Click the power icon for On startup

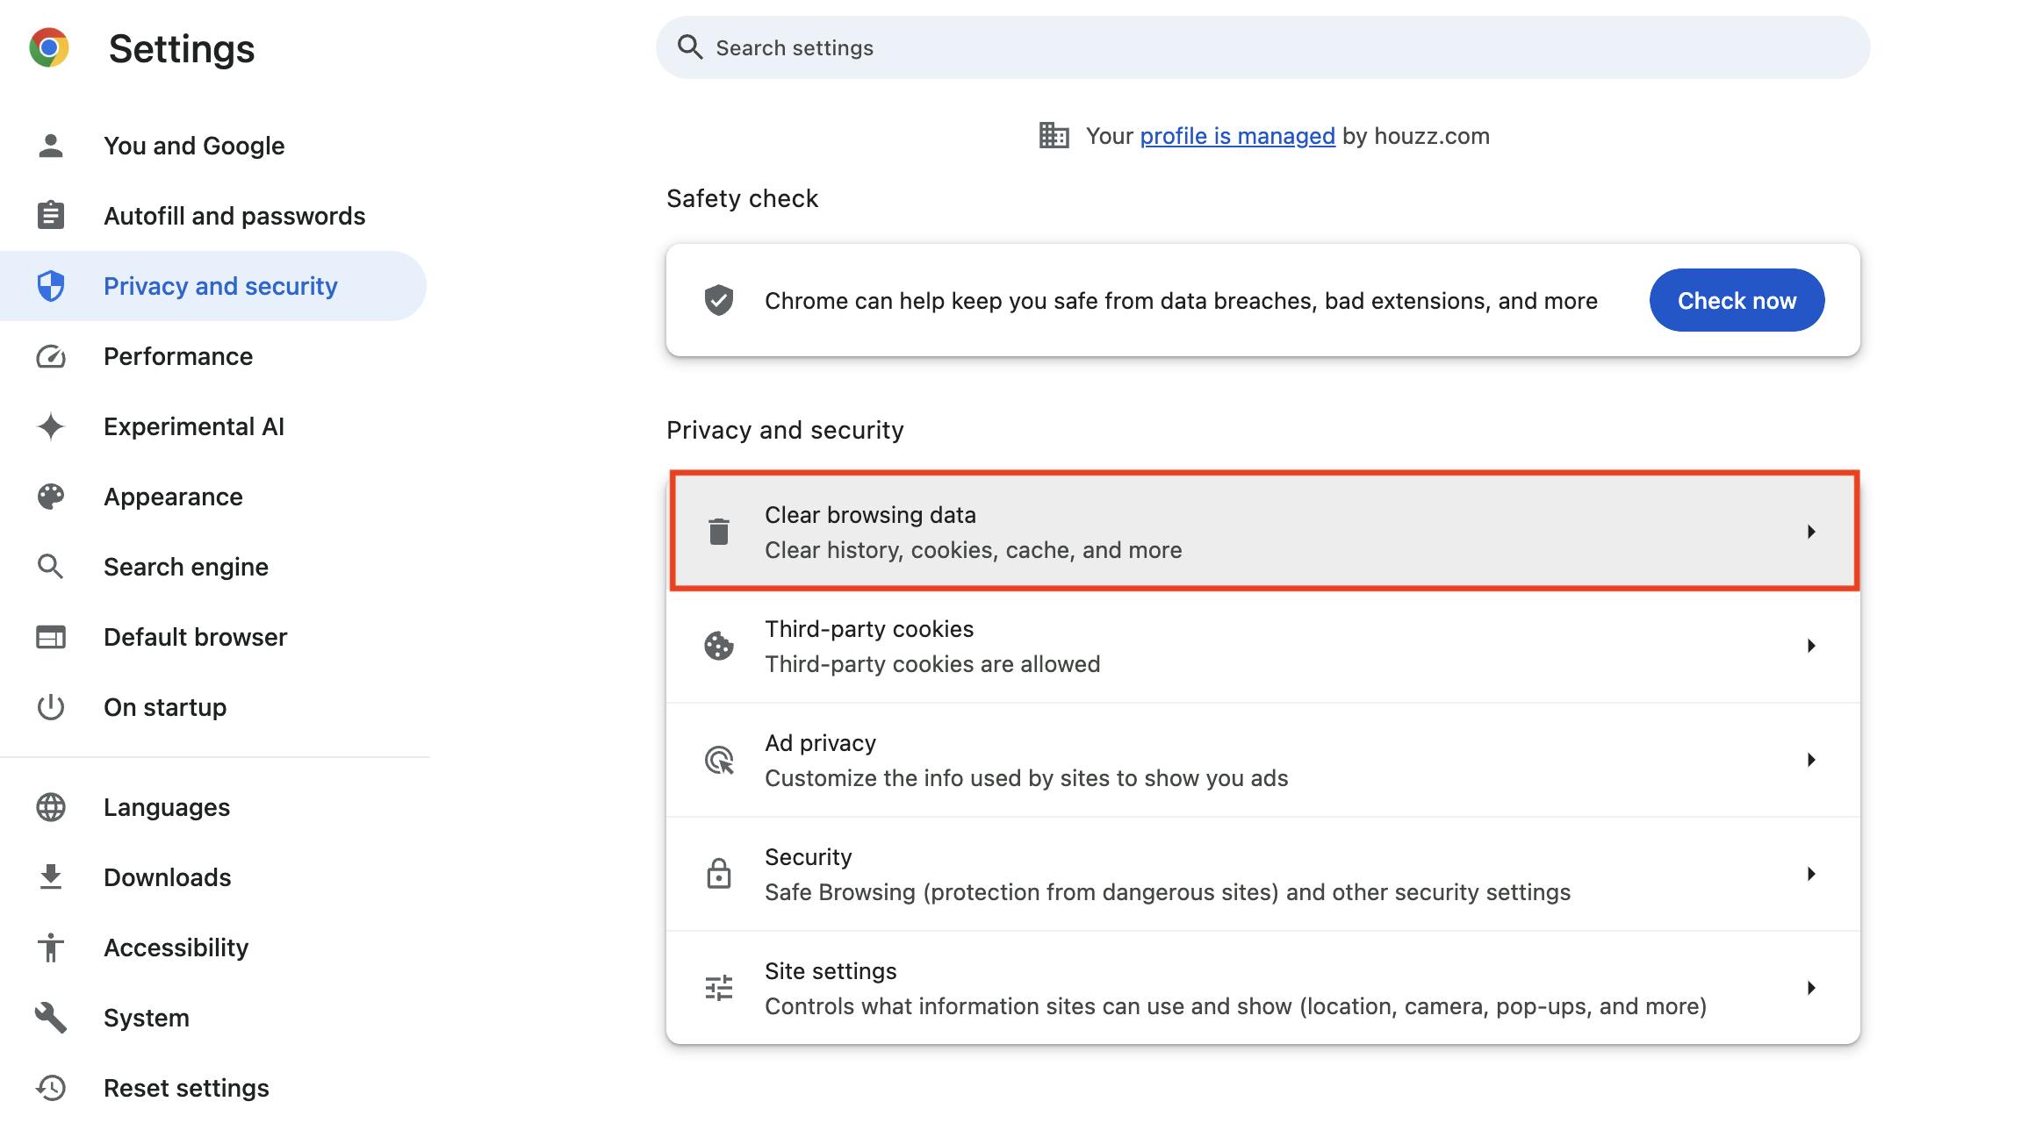point(51,707)
